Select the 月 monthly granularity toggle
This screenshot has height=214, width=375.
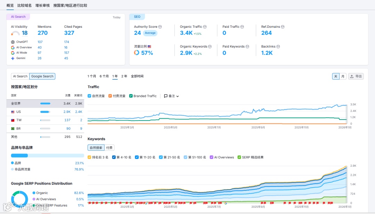(x=343, y=76)
